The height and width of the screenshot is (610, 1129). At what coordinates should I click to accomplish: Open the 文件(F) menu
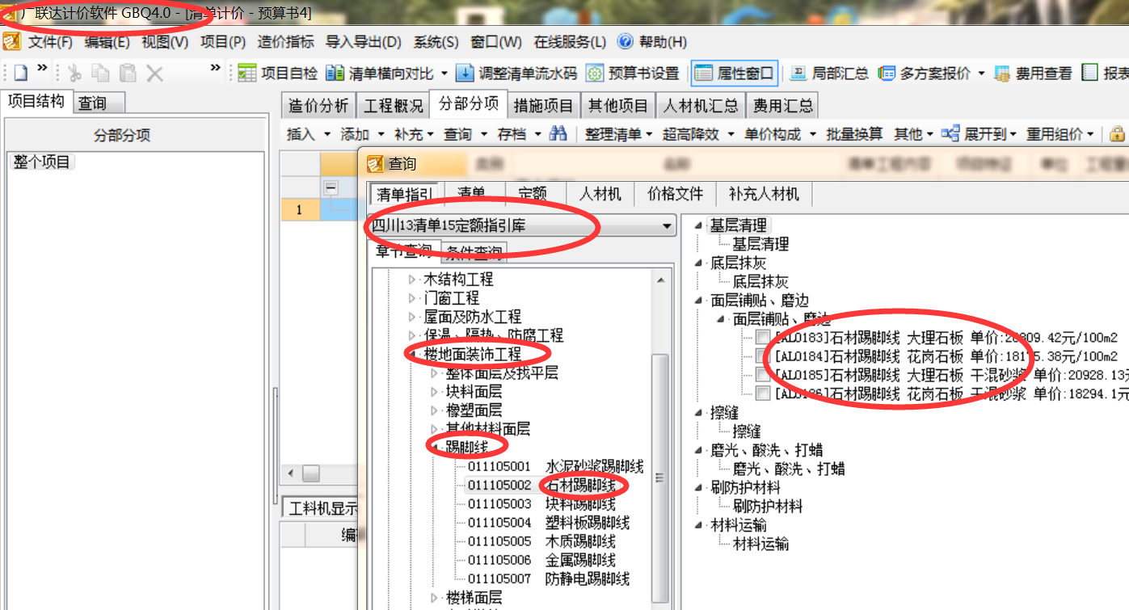[x=50, y=42]
